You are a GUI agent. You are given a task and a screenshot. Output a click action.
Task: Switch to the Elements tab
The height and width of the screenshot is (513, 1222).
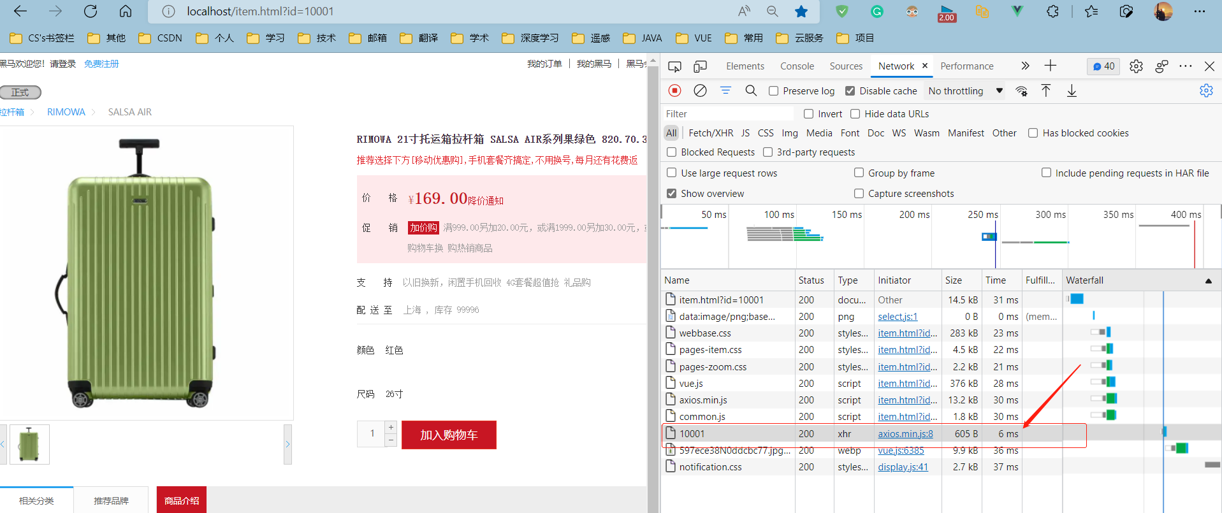point(745,66)
